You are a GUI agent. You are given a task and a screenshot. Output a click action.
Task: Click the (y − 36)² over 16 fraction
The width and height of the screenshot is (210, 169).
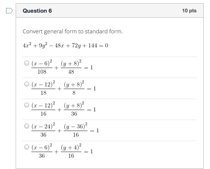(x=75, y=130)
